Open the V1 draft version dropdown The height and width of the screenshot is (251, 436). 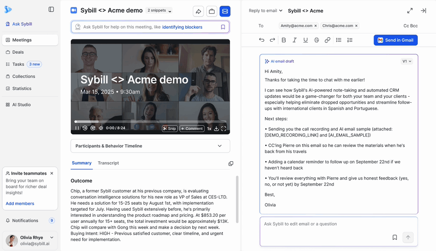[407, 62]
